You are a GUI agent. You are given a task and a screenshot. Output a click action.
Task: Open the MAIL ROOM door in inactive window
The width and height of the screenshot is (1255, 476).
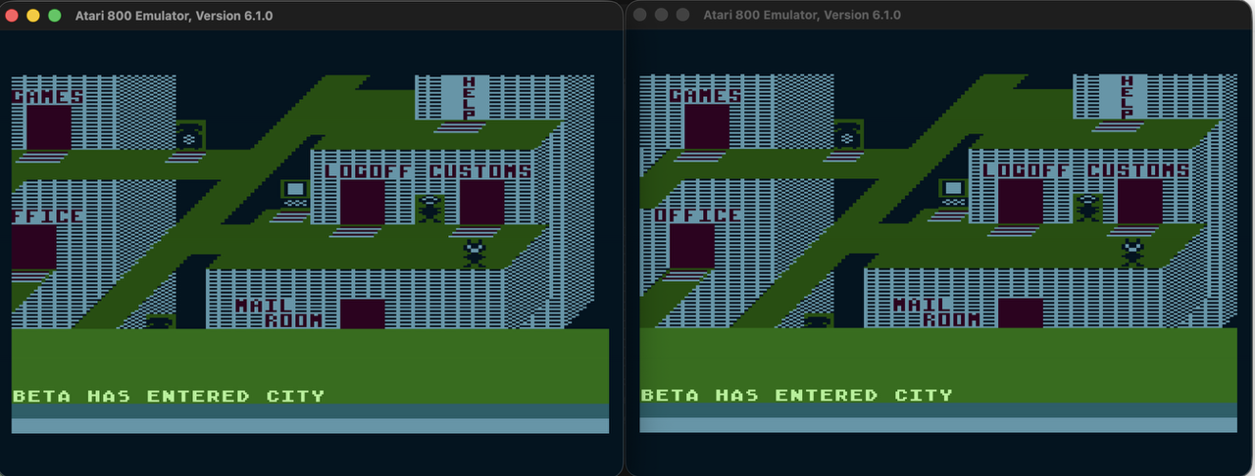(x=1020, y=313)
